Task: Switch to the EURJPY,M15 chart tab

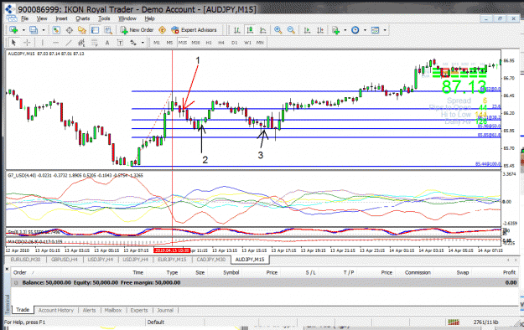Action: pyautogui.click(x=172, y=260)
